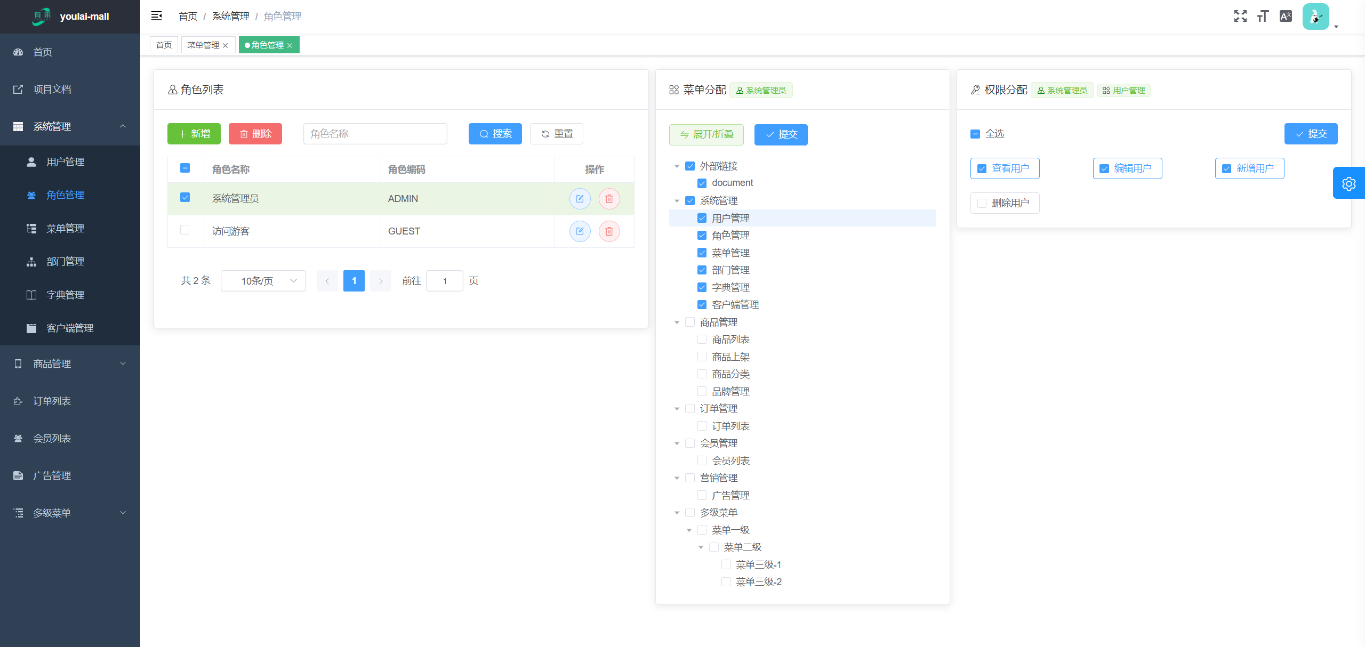Click the green 新增 button
The width and height of the screenshot is (1365, 647).
[x=194, y=134]
